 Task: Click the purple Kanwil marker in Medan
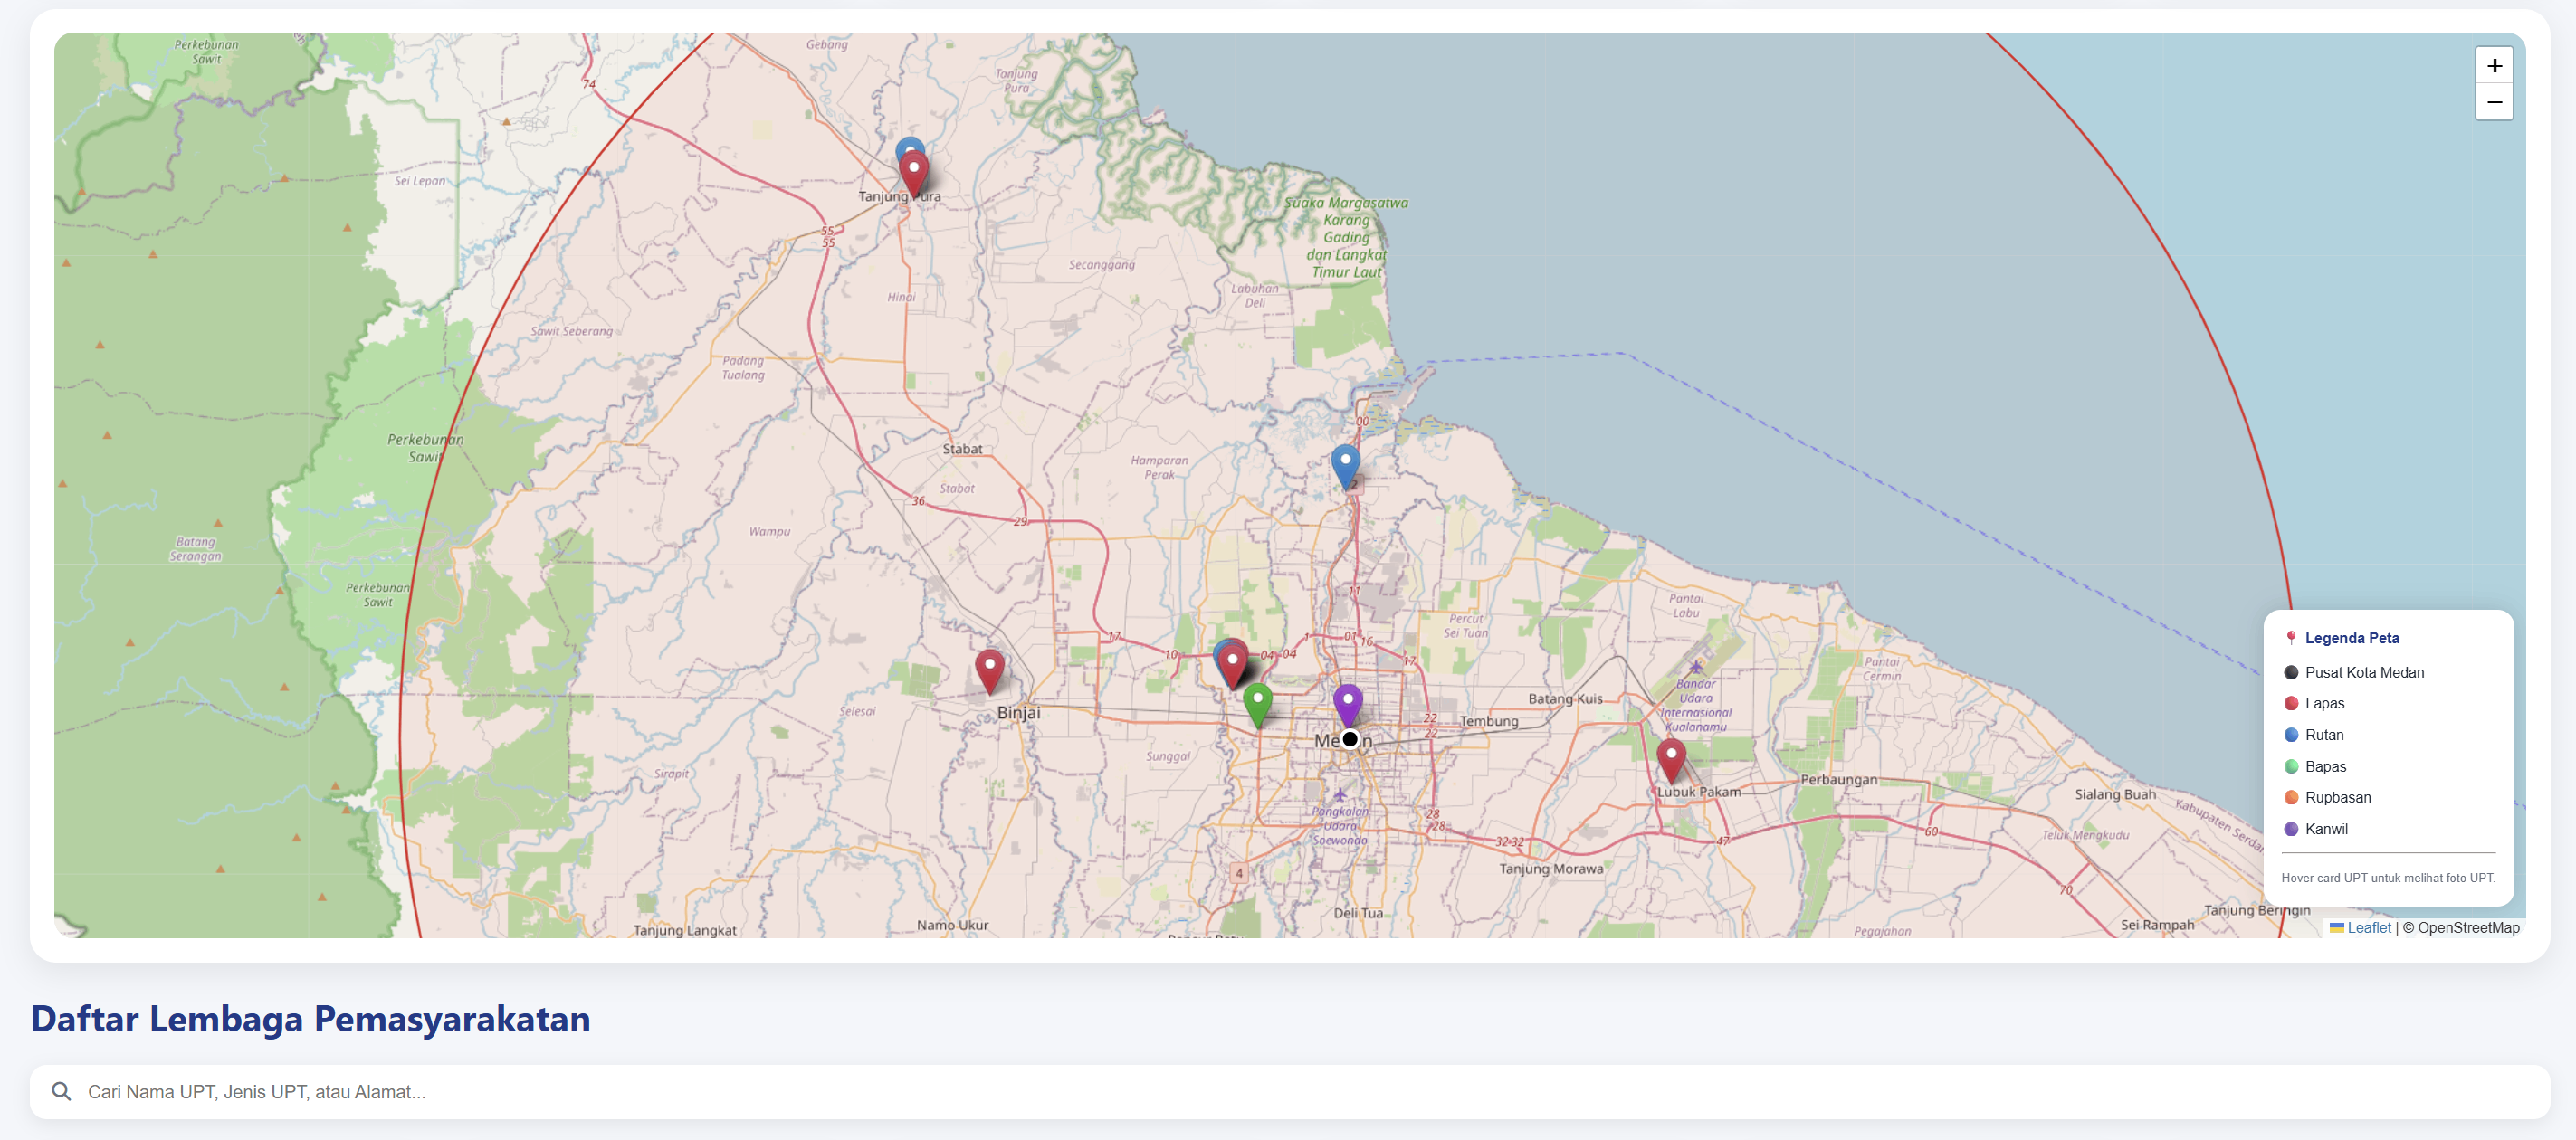(x=1347, y=705)
